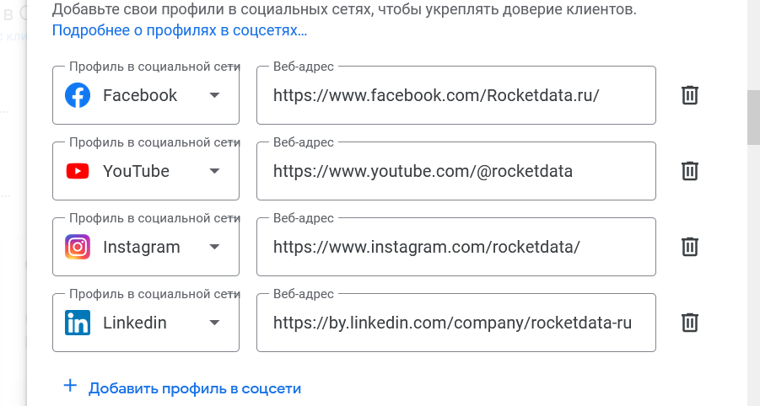Focus the YouTube URL input field
760x406 pixels.
[455, 171]
